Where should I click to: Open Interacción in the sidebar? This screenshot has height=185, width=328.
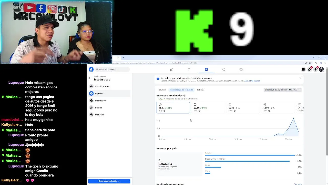point(110,100)
